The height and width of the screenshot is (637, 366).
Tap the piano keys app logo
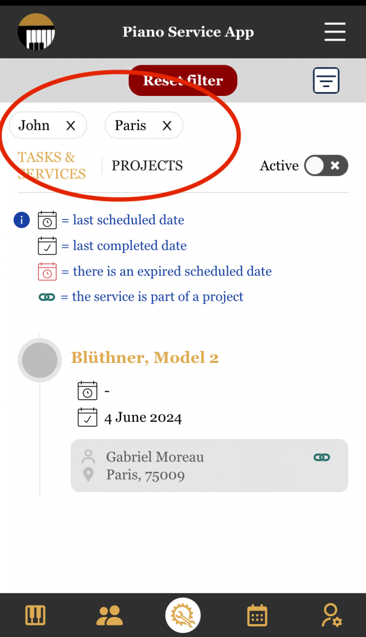pos(36,32)
